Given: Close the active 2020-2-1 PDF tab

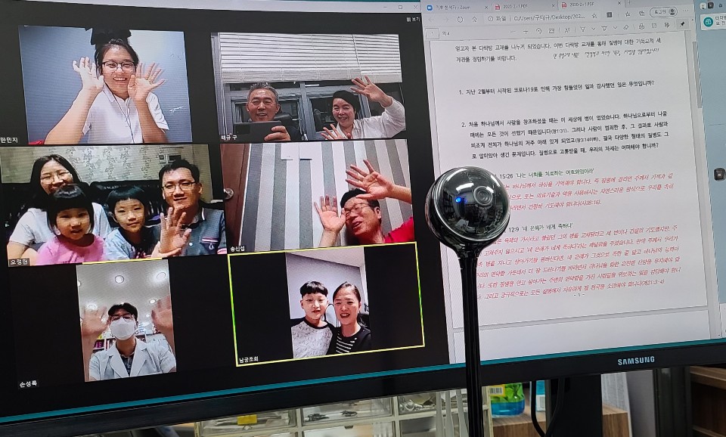Looking at the screenshot, I should click(x=619, y=3).
